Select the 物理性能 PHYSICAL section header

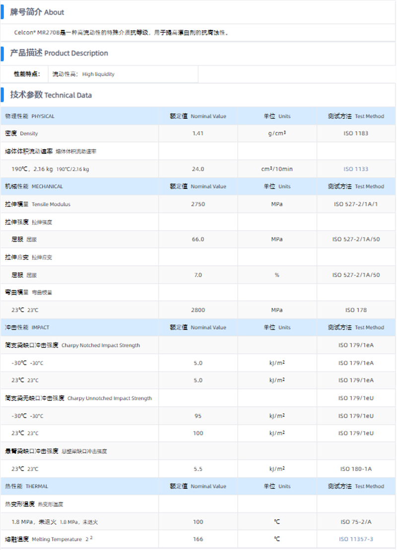coord(30,116)
